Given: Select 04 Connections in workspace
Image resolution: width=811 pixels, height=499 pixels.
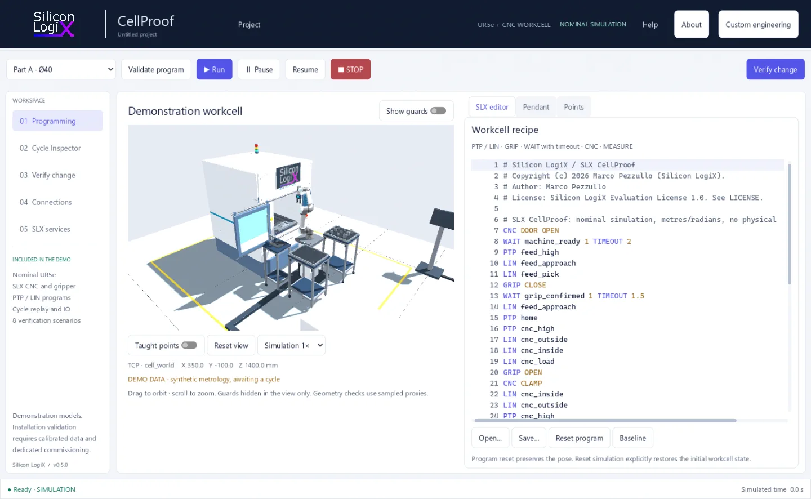Looking at the screenshot, I should [x=57, y=202].
